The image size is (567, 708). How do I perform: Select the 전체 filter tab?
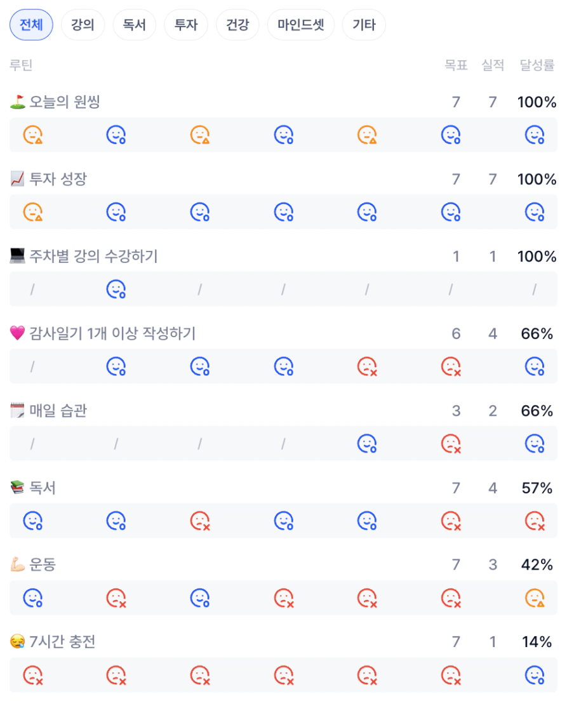coord(31,25)
